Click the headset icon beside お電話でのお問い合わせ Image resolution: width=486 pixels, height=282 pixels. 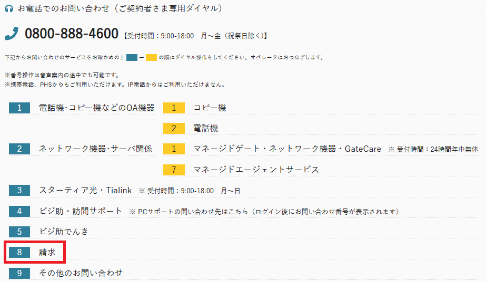tap(9, 8)
